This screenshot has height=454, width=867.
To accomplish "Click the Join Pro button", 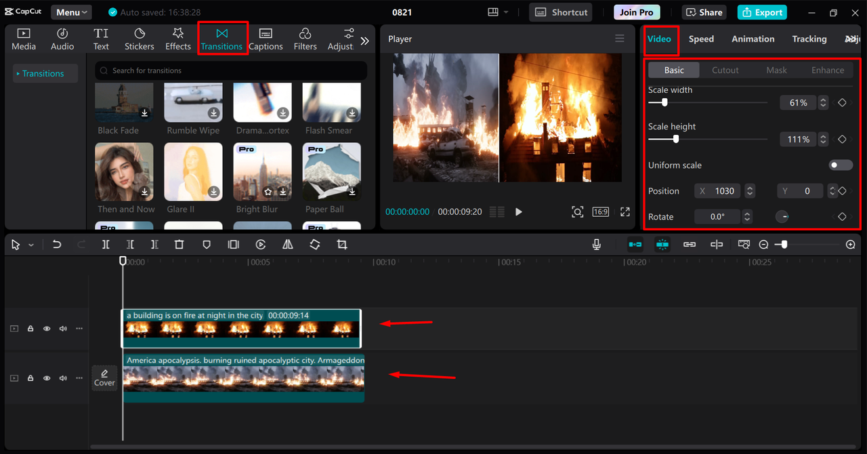I will (x=637, y=12).
